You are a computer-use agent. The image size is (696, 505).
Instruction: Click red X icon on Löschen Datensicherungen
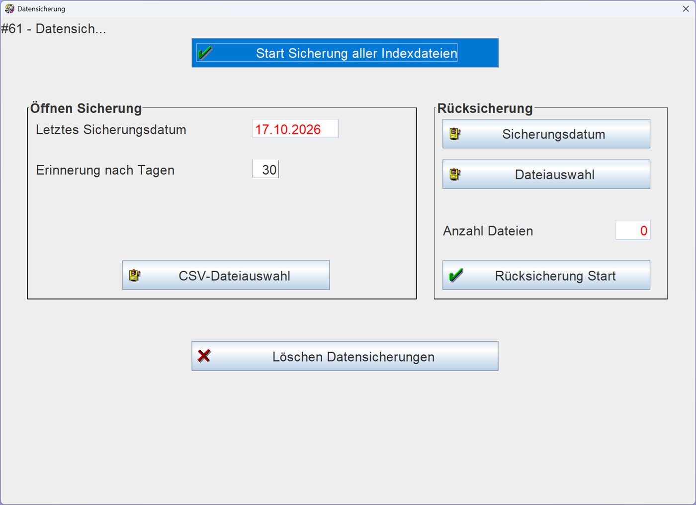tap(204, 356)
